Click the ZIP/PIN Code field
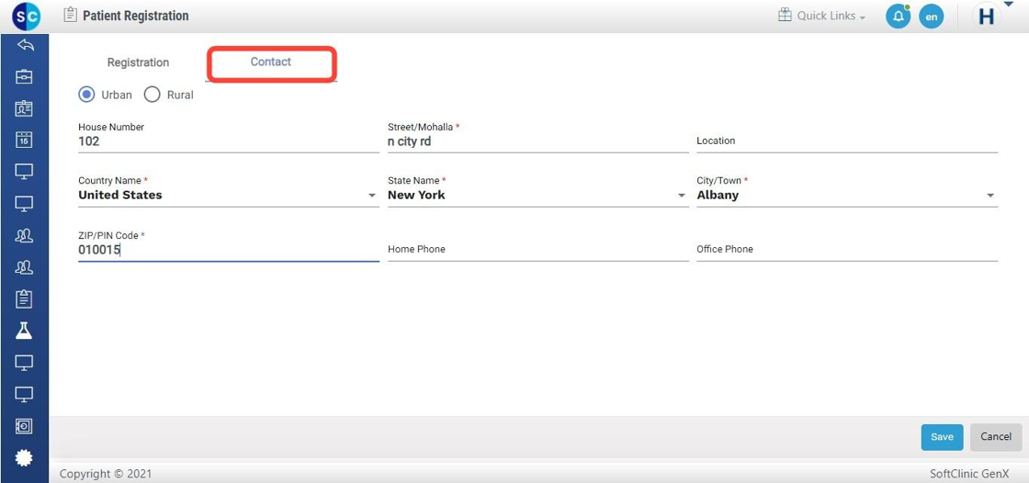The image size is (1029, 483). pyautogui.click(x=229, y=250)
